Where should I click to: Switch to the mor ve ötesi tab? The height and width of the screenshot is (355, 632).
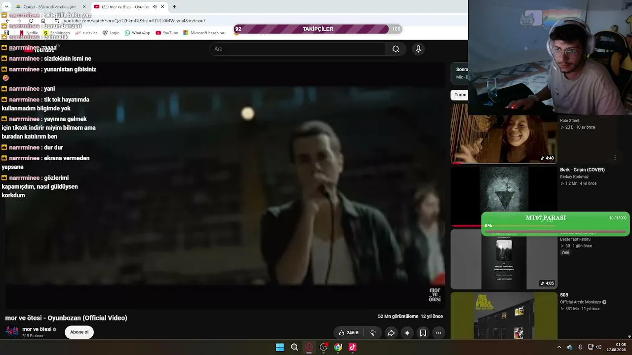pos(129,7)
